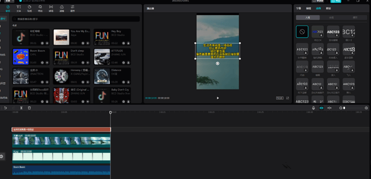Redo using the timeline toolbar arrow

point(13,108)
